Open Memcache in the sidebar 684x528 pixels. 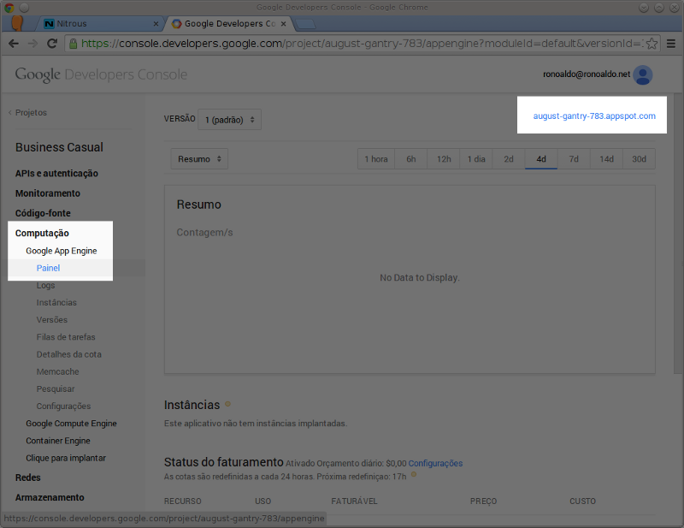(x=57, y=371)
